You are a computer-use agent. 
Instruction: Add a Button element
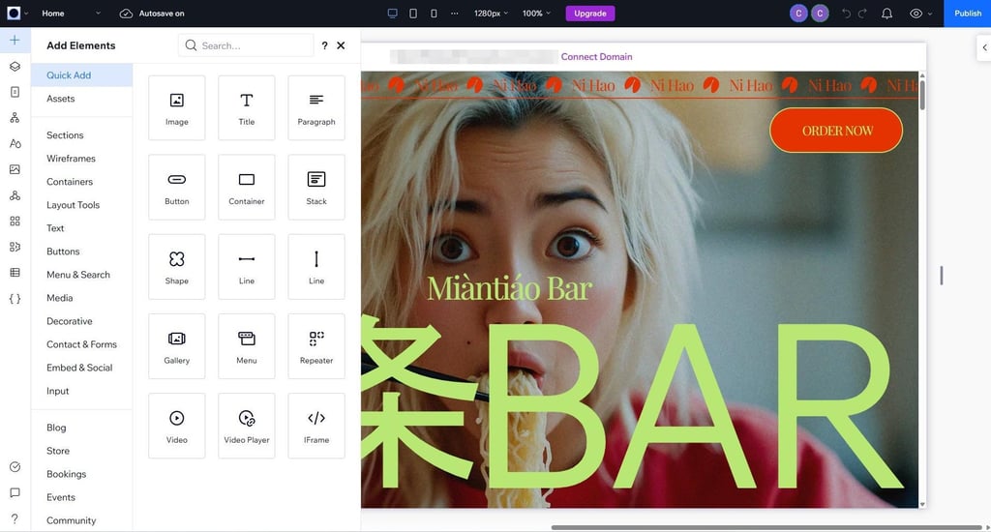(x=176, y=187)
